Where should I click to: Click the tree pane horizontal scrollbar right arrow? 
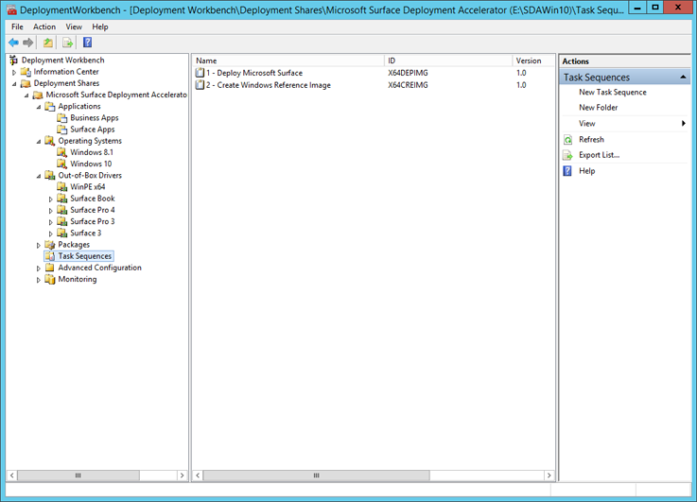click(183, 476)
